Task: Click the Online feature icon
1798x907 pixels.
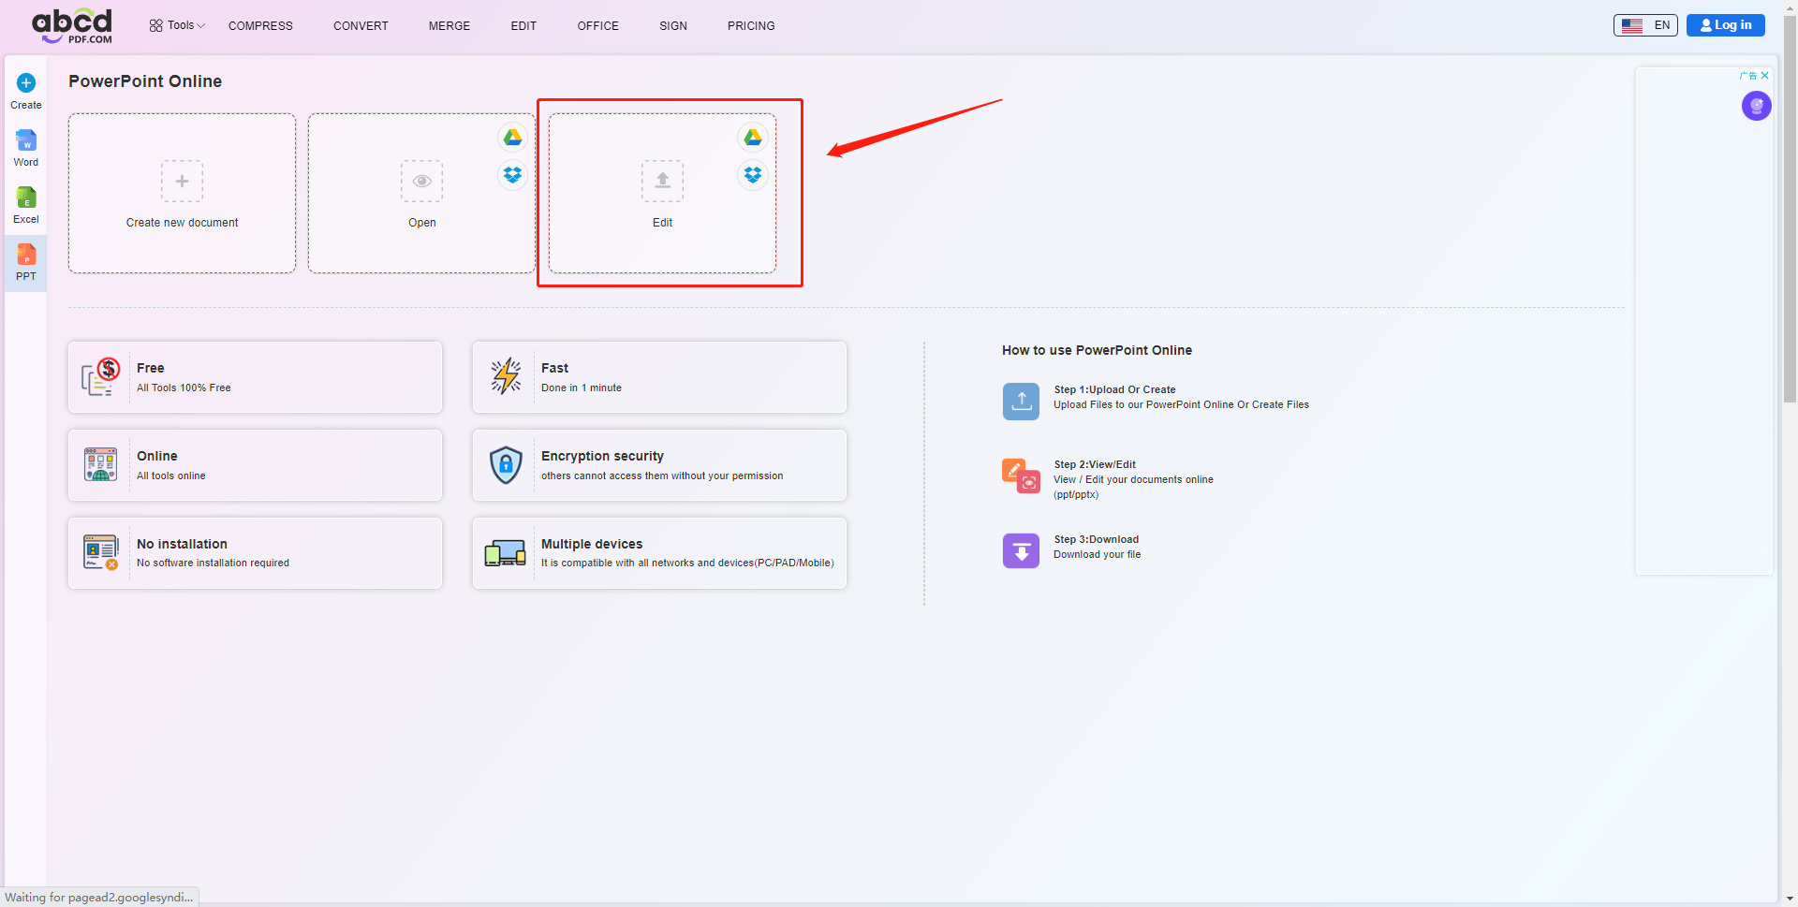Action: pos(100,464)
